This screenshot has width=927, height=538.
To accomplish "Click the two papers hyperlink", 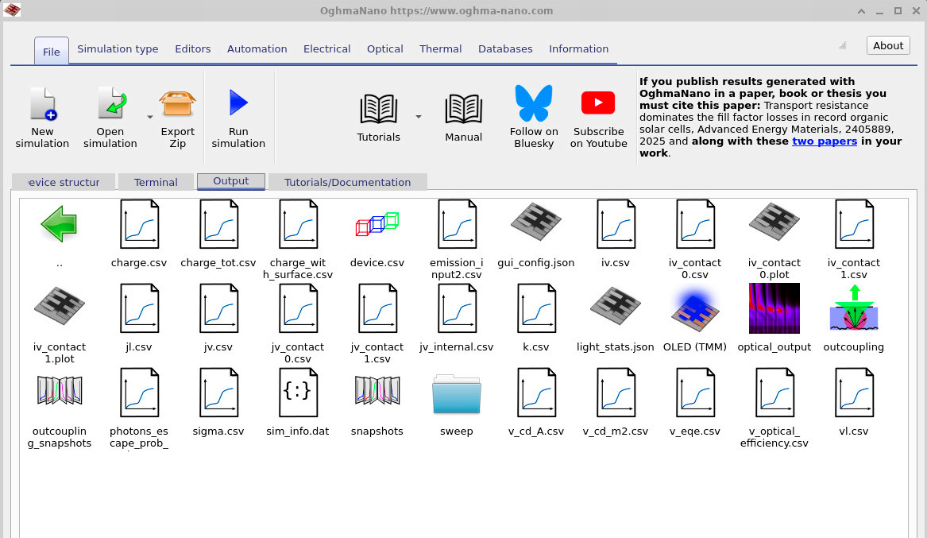I will tap(824, 141).
